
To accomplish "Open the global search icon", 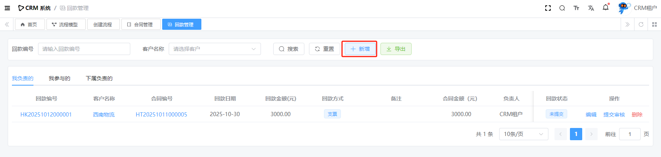I will pos(562,8).
